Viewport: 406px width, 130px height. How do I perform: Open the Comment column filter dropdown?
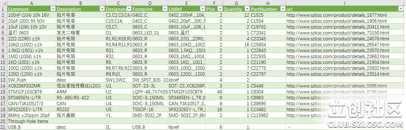[53, 9]
